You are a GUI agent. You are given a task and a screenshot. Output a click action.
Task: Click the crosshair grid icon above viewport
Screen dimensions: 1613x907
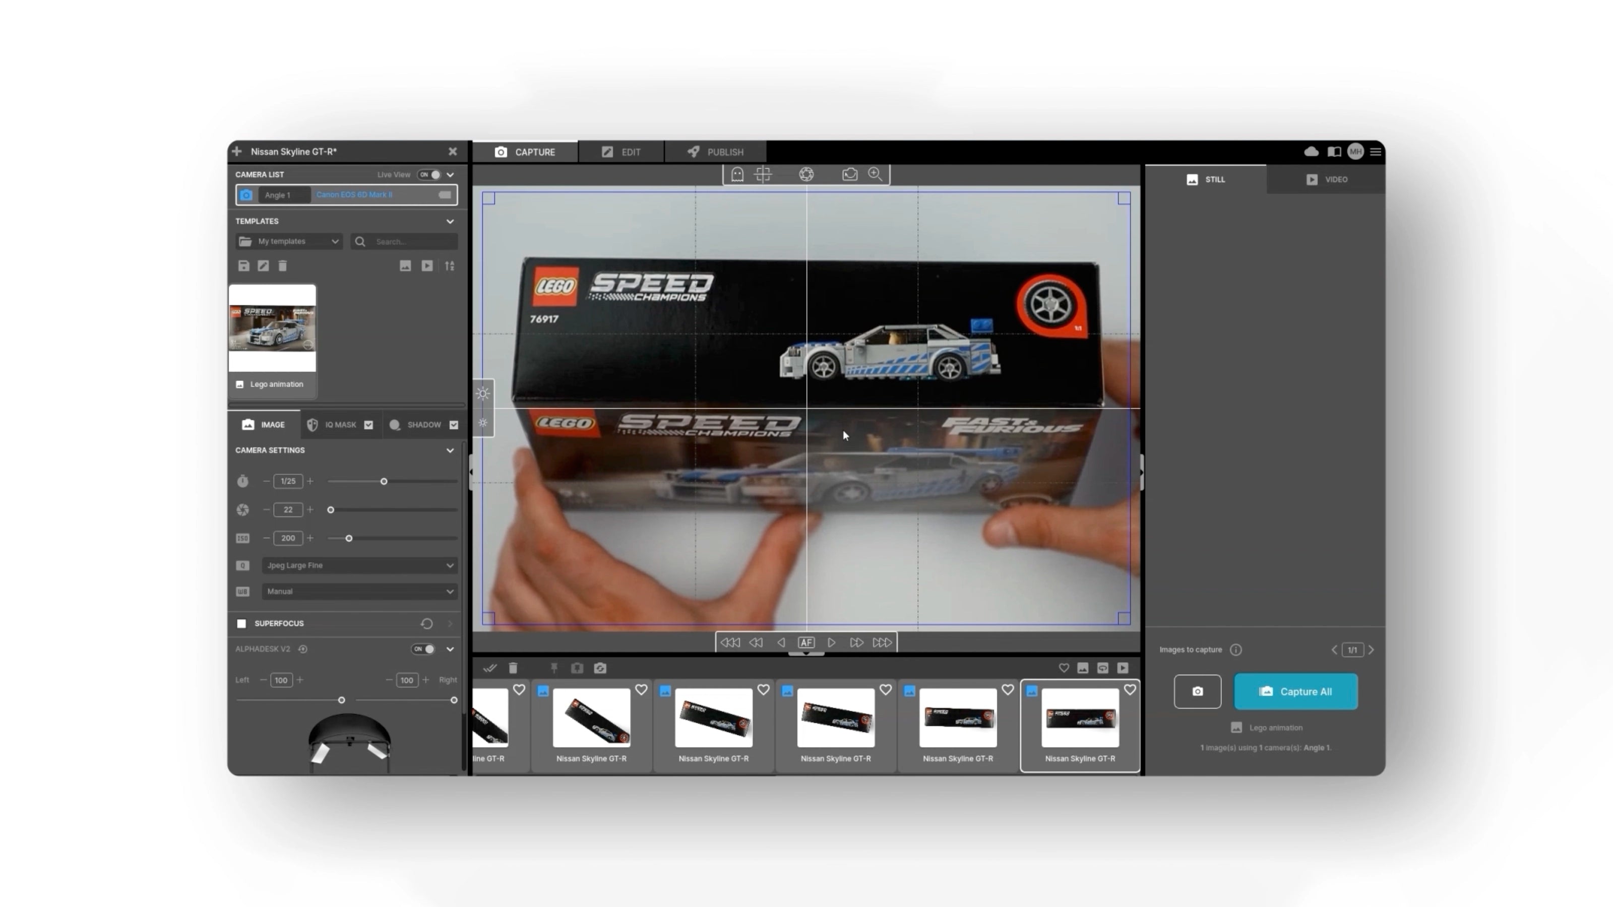pyautogui.click(x=763, y=174)
